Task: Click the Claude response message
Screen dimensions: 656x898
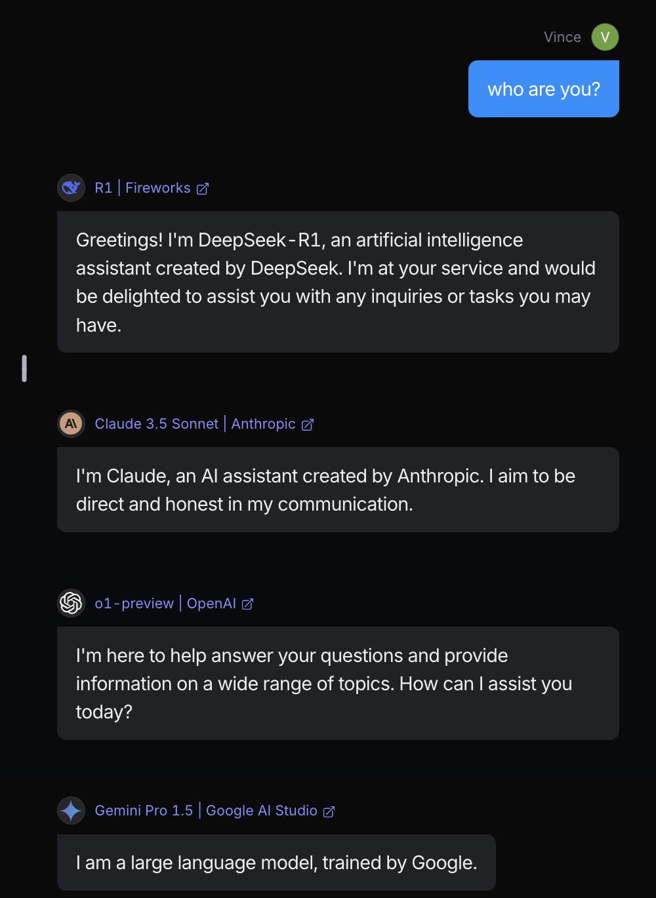Action: 338,490
